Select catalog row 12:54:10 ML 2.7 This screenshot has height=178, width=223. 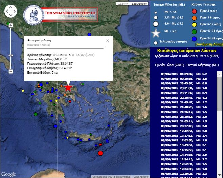click(184, 159)
